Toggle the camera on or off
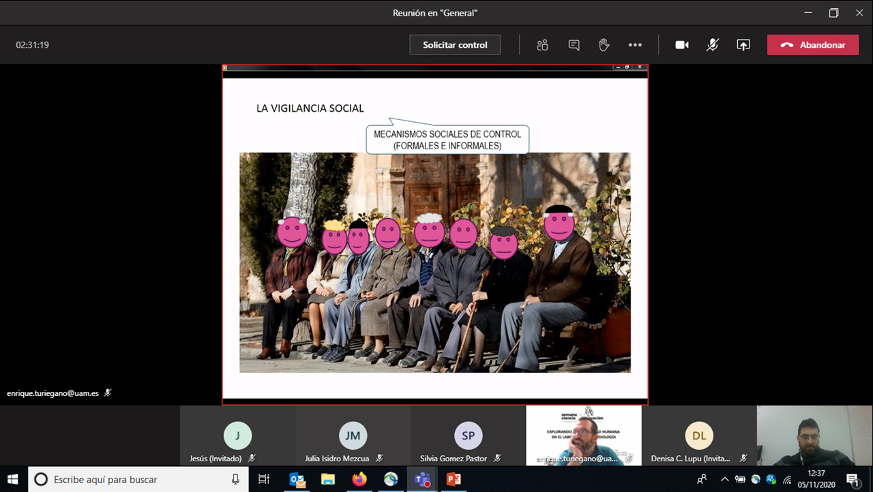873x492 pixels. [681, 45]
